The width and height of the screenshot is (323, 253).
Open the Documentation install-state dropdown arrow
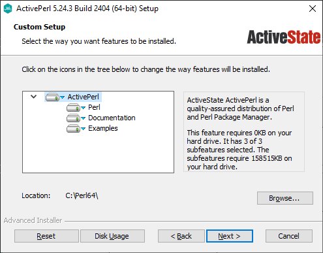click(x=84, y=118)
